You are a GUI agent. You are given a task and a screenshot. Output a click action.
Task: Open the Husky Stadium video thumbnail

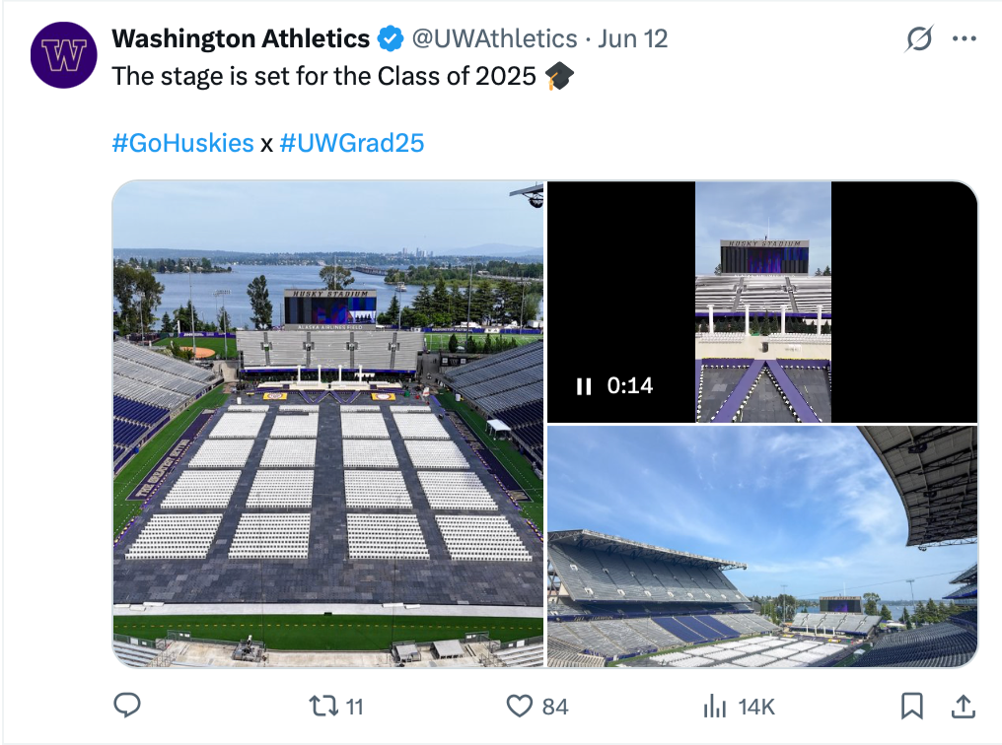coord(762,302)
